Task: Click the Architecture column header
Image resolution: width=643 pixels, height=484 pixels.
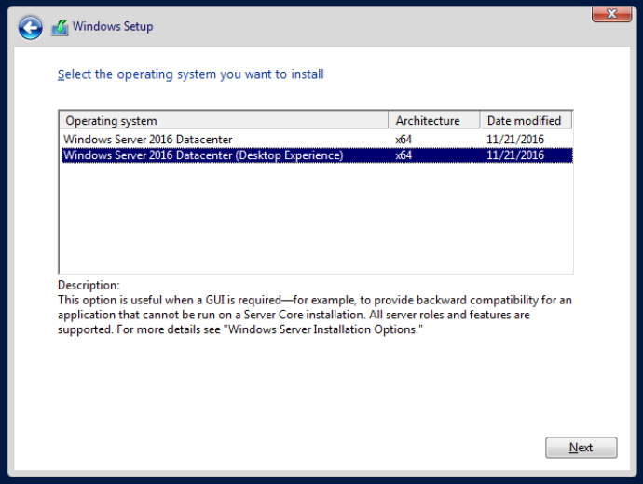Action: click(433, 120)
